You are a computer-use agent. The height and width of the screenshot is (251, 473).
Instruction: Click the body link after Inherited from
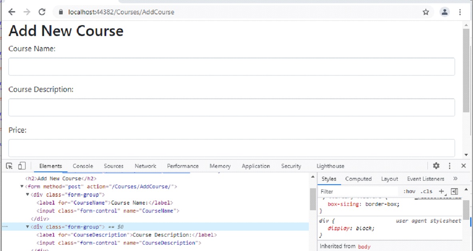pyautogui.click(x=364, y=247)
